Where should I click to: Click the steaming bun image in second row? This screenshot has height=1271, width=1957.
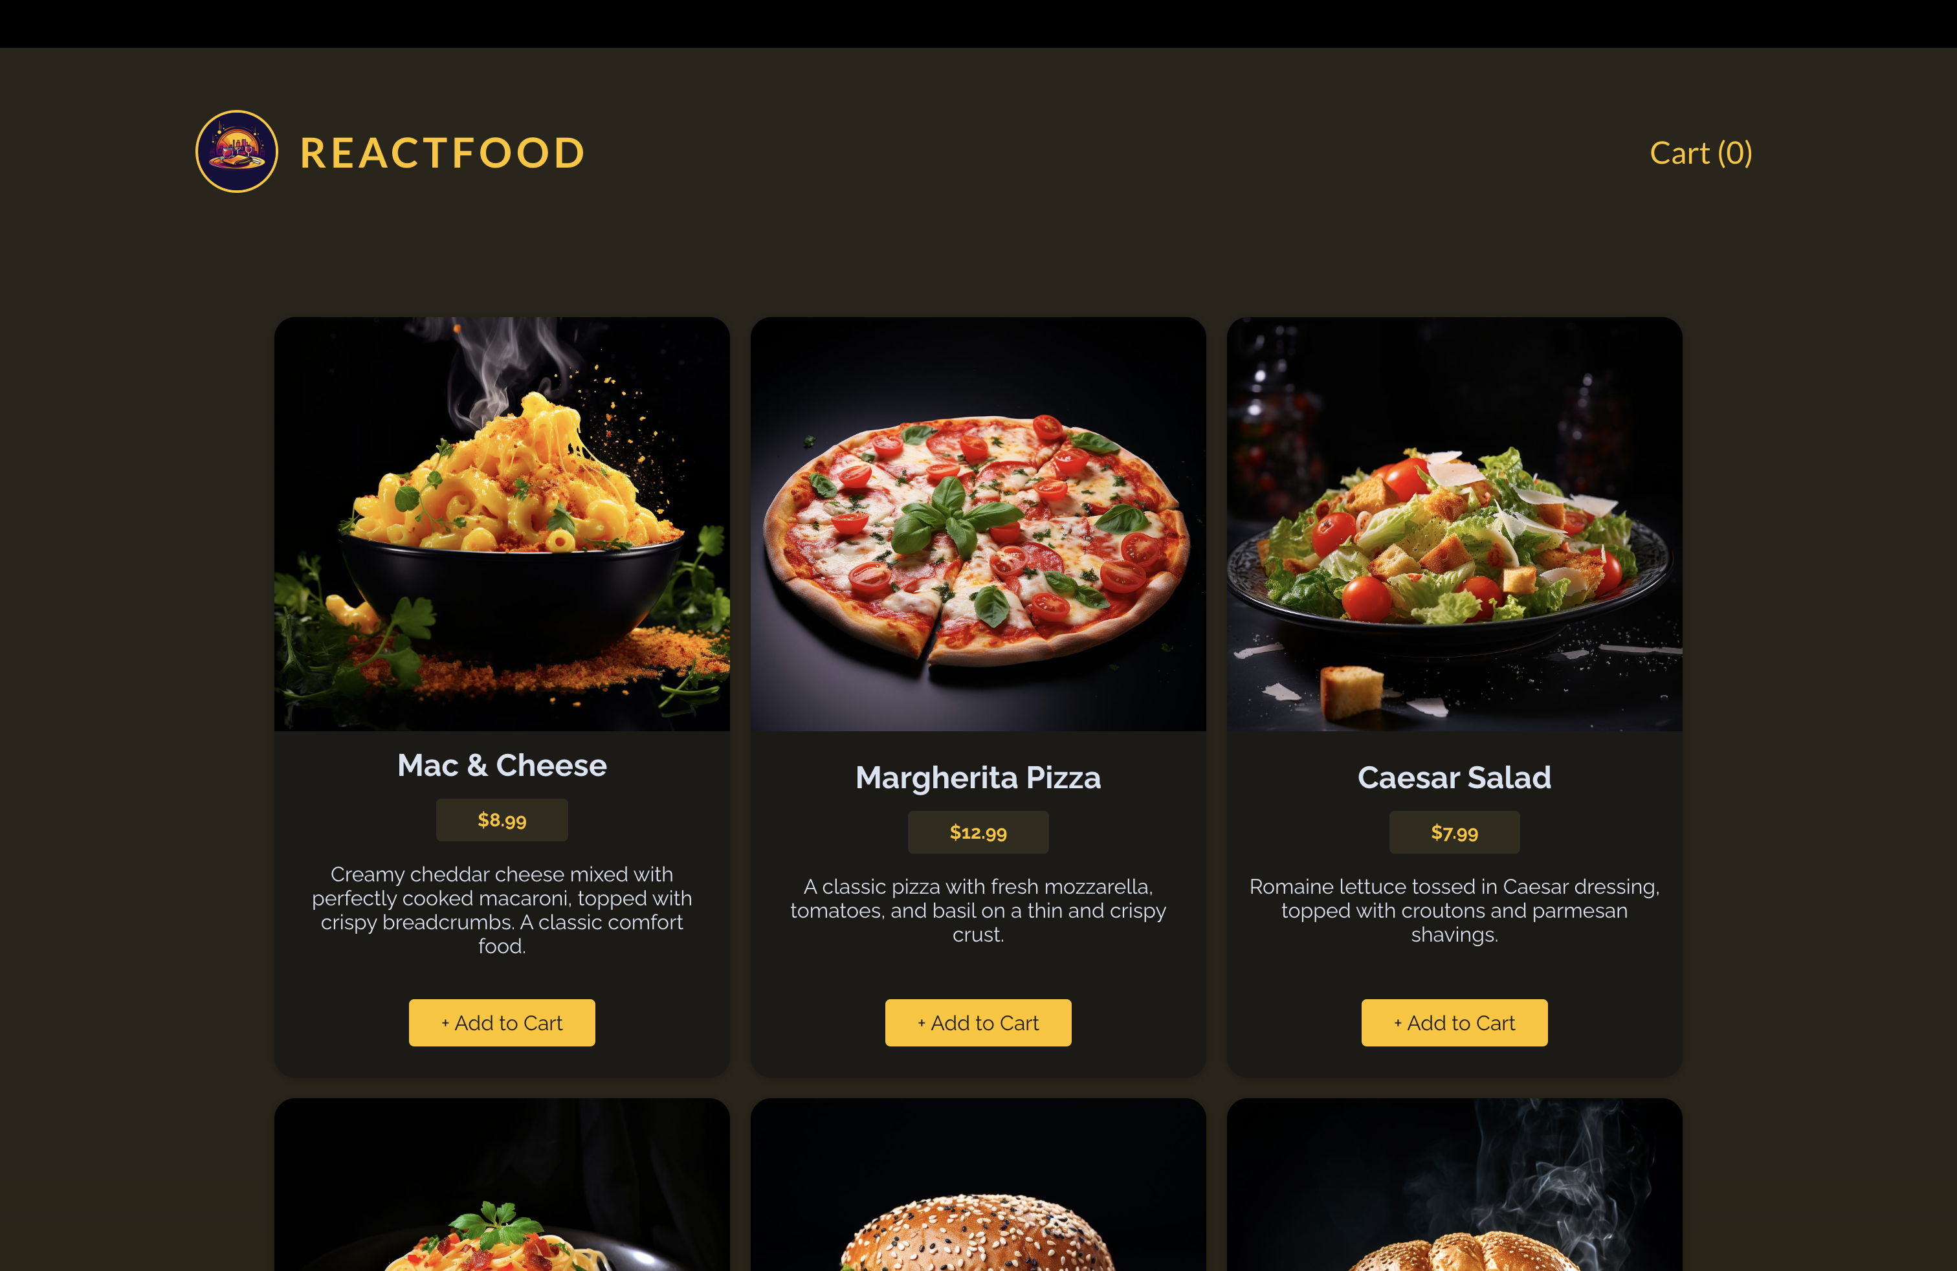pyautogui.click(x=1454, y=1185)
